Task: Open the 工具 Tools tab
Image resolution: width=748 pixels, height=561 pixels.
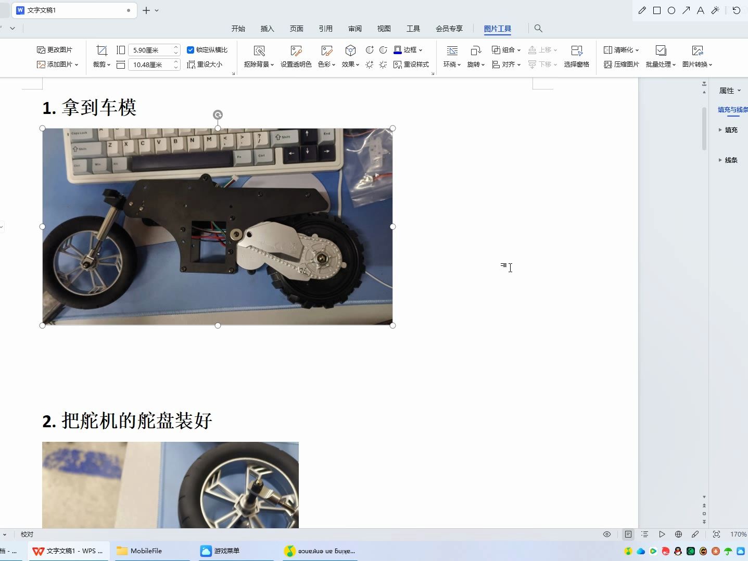Action: (413, 29)
